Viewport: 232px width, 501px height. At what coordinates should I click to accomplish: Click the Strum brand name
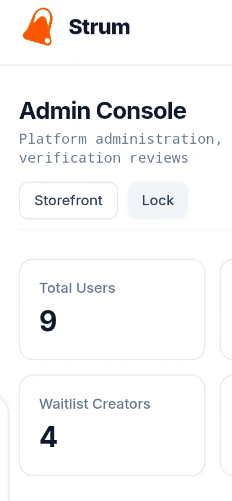[x=99, y=27]
